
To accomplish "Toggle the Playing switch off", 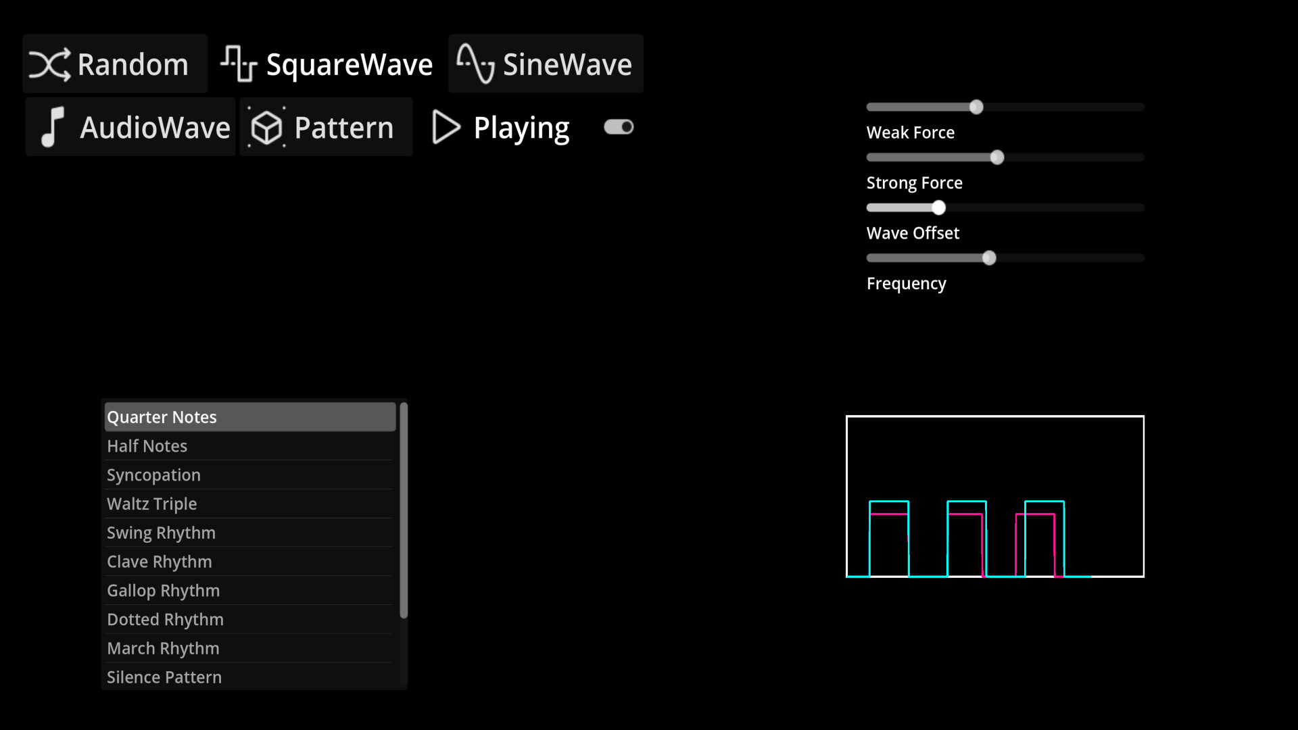I will click(x=618, y=127).
